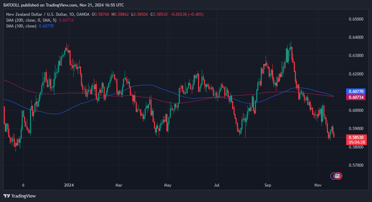This screenshot has width=372, height=202.
Task: Click the New Zealand Dollar / U.S. Dollar title
Action: (37, 14)
